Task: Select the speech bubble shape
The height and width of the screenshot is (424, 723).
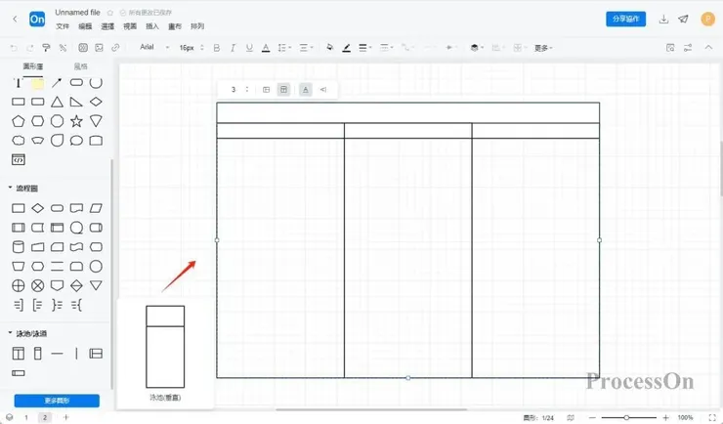Action: click(76, 141)
